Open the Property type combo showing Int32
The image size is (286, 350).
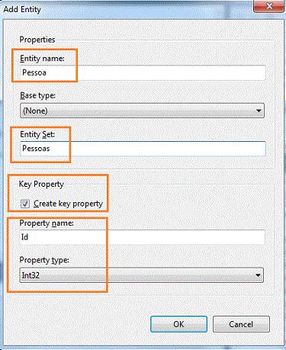pyautogui.click(x=141, y=275)
